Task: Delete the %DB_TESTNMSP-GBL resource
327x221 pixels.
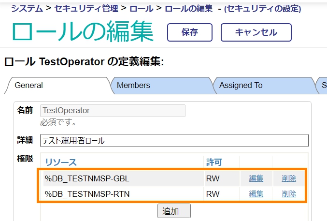Action: [289, 179]
